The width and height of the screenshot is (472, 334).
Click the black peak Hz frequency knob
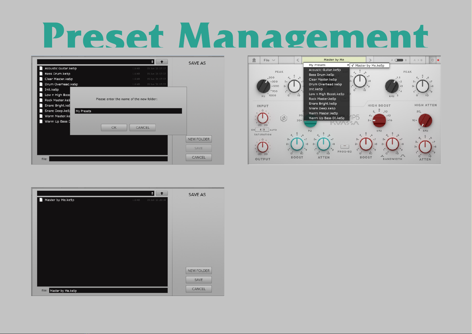tap(264, 86)
